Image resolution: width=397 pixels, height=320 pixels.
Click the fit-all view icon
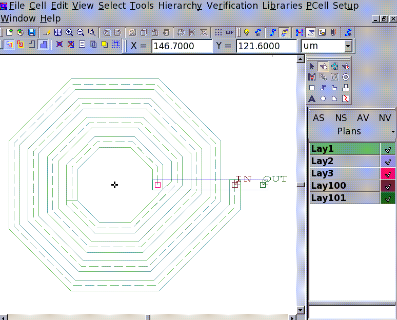coord(58,32)
